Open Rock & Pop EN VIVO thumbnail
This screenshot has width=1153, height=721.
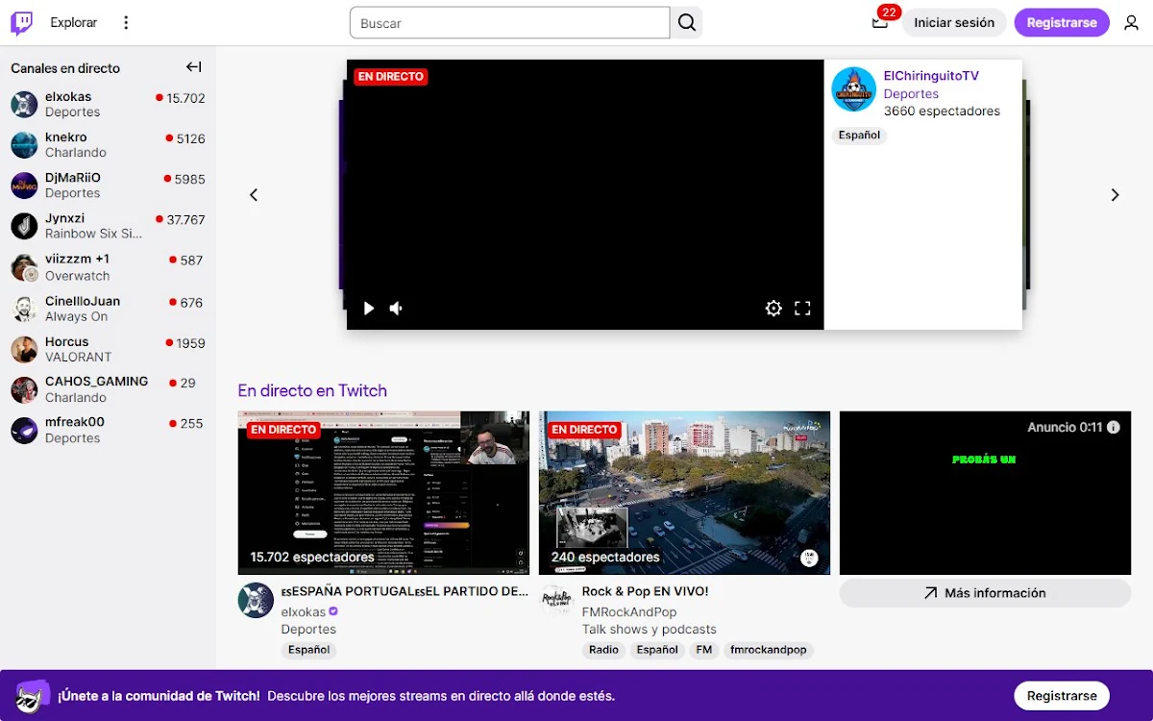coord(684,493)
